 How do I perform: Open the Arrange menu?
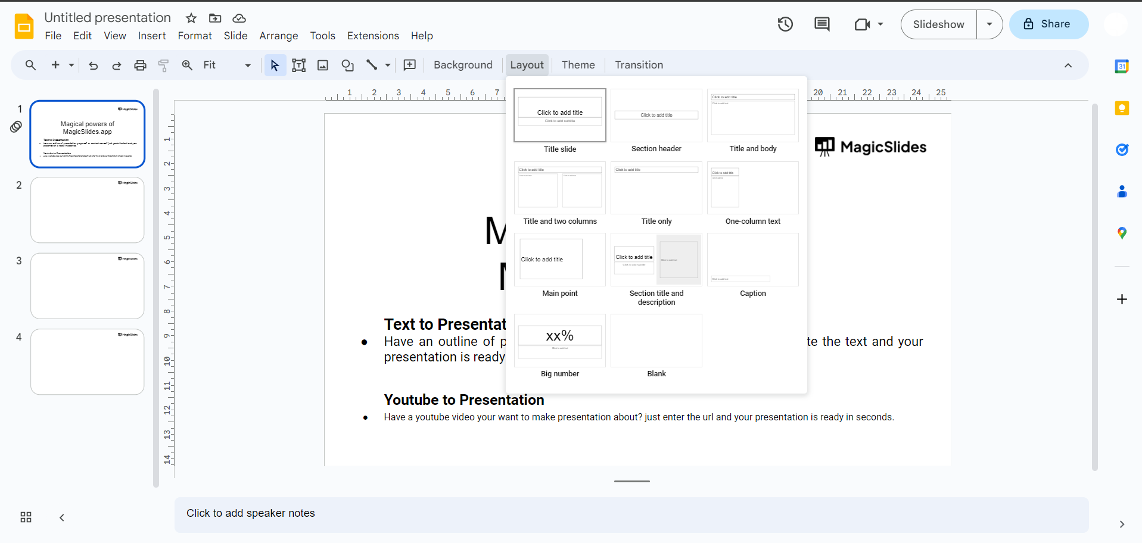pos(278,36)
